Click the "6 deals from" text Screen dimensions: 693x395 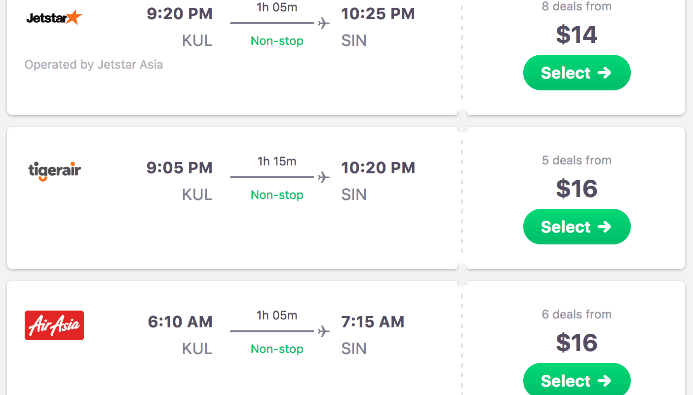(577, 315)
